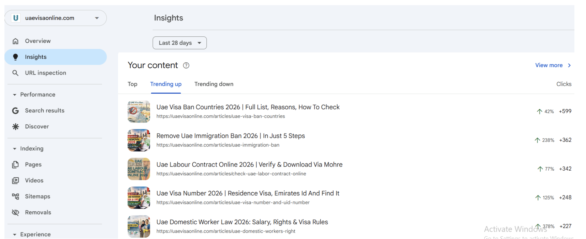Select Insights in the sidebar

pos(56,57)
